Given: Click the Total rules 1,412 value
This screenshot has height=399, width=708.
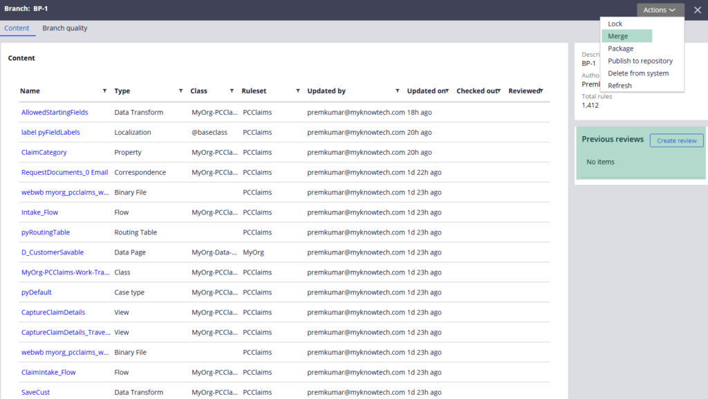Looking at the screenshot, I should pos(590,105).
